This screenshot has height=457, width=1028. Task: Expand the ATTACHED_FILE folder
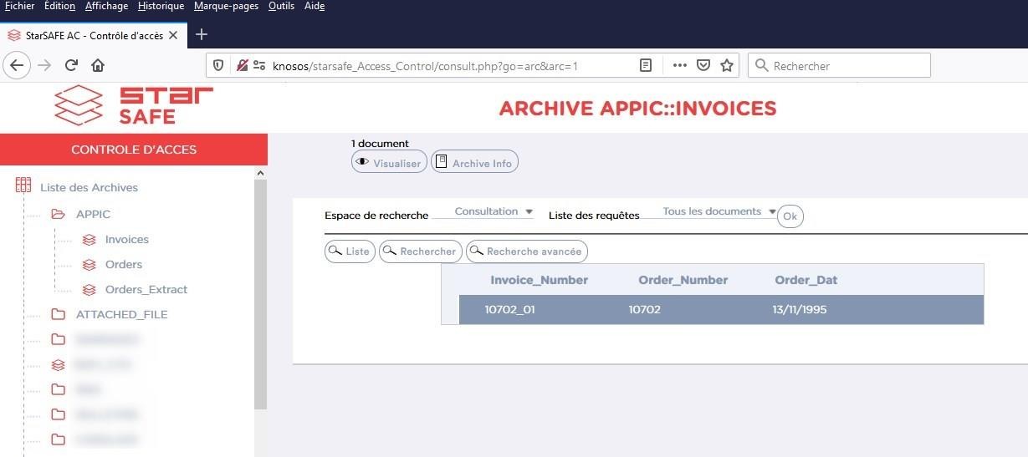click(x=58, y=315)
